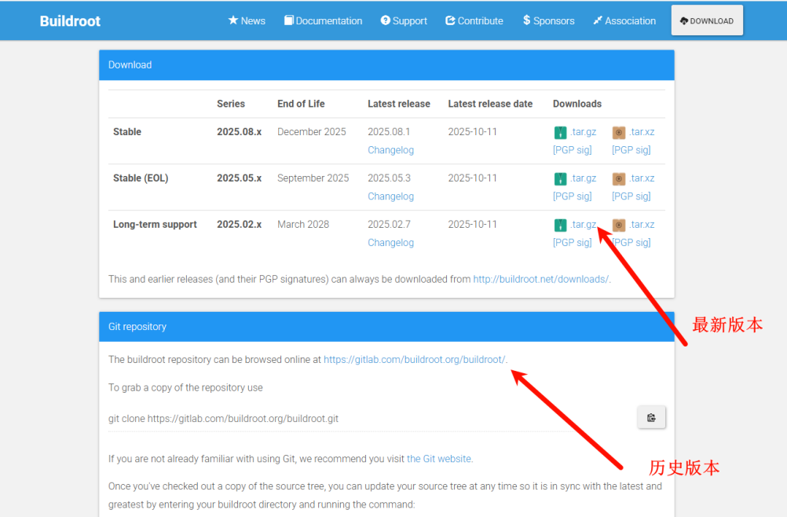
Task: Click the December 2025 end of life cell
Action: [312, 131]
